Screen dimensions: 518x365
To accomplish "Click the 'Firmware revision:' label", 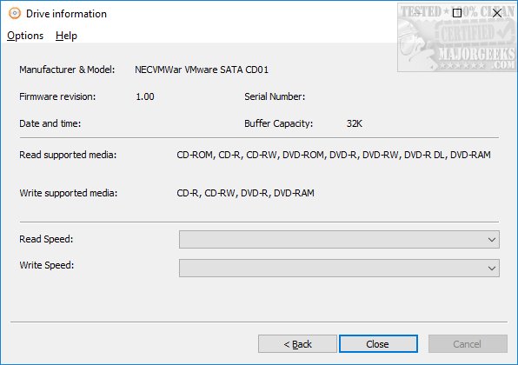I will tap(57, 96).
